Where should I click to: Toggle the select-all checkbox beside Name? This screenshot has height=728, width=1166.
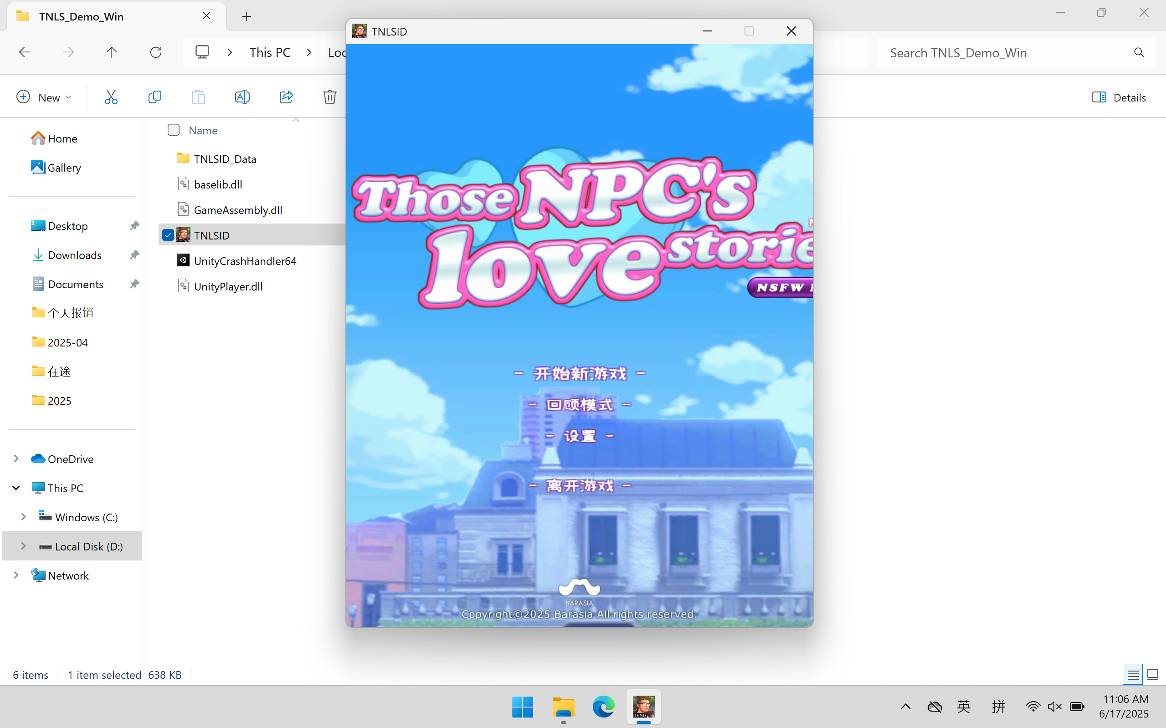point(174,130)
